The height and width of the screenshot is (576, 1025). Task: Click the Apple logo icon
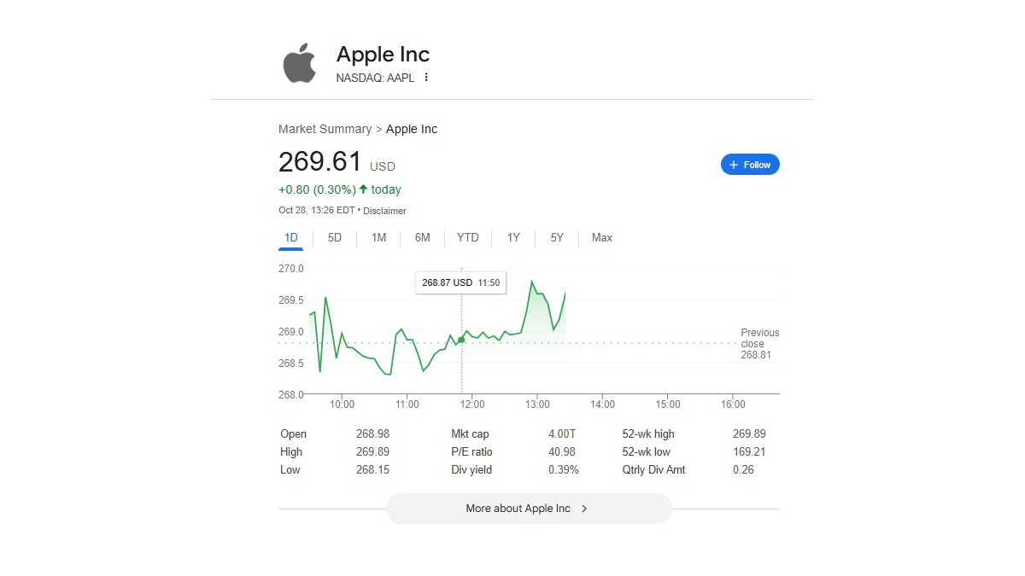299,61
